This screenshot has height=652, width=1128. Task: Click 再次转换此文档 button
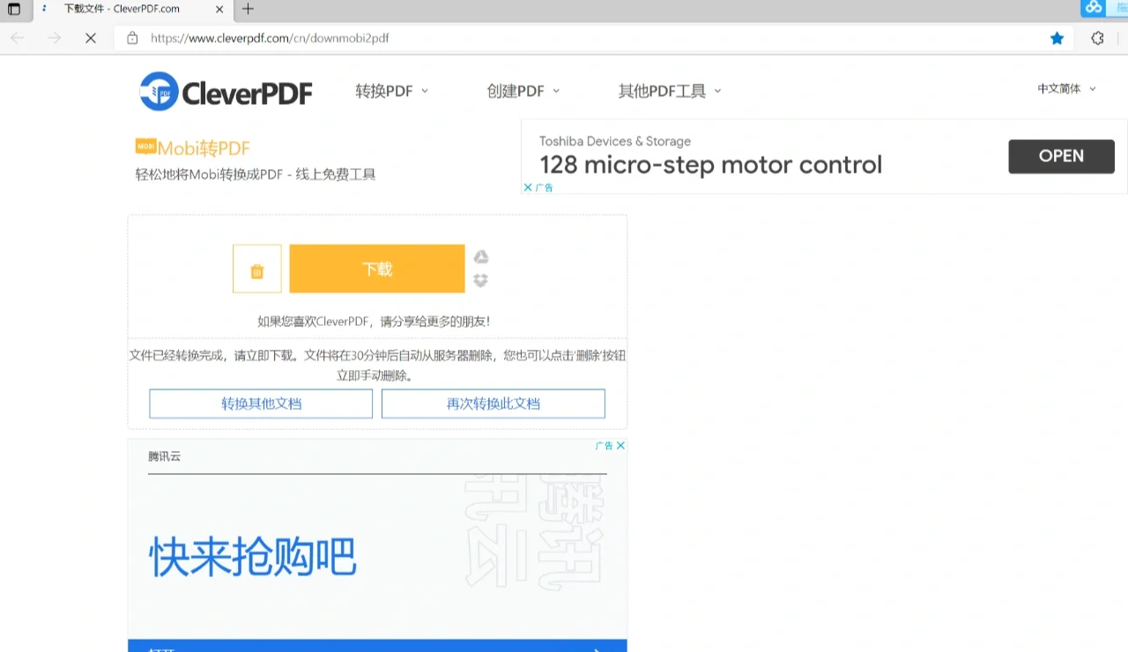[493, 404]
